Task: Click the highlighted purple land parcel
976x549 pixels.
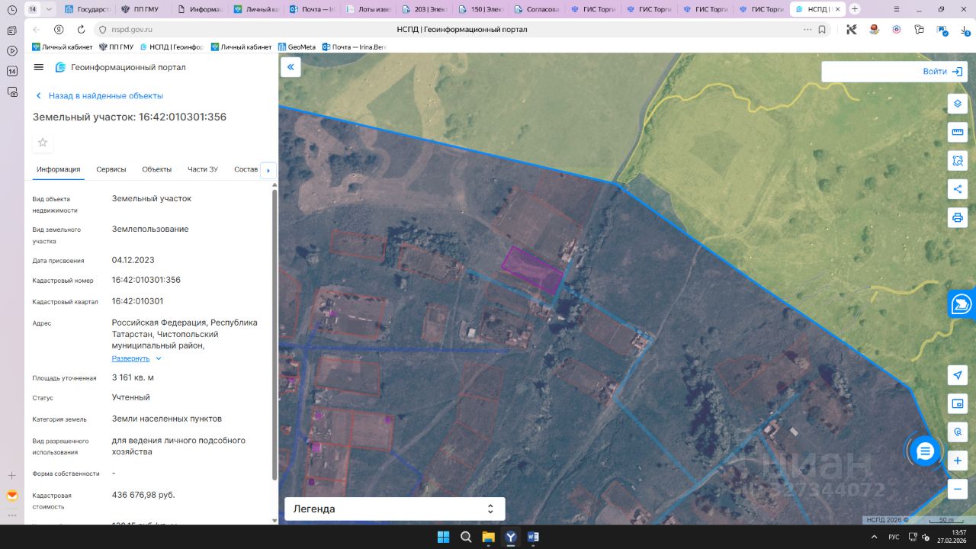Action: pyautogui.click(x=533, y=270)
